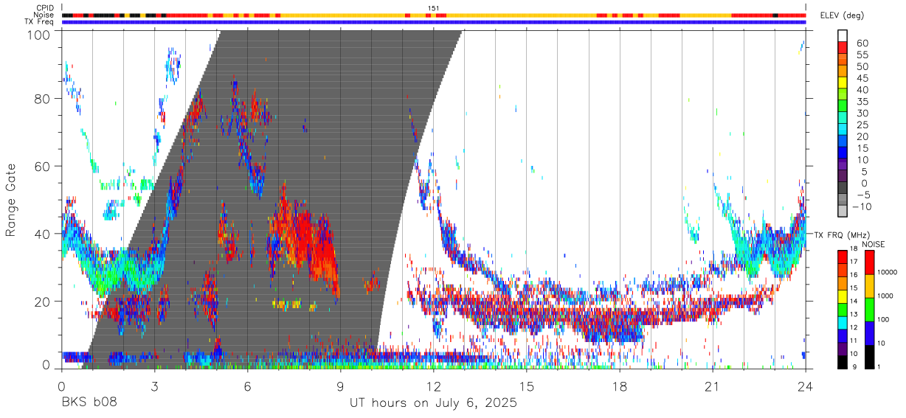Select the blue 10–100 NOISE swatch
This screenshot has height=418, width=906.
click(870, 332)
